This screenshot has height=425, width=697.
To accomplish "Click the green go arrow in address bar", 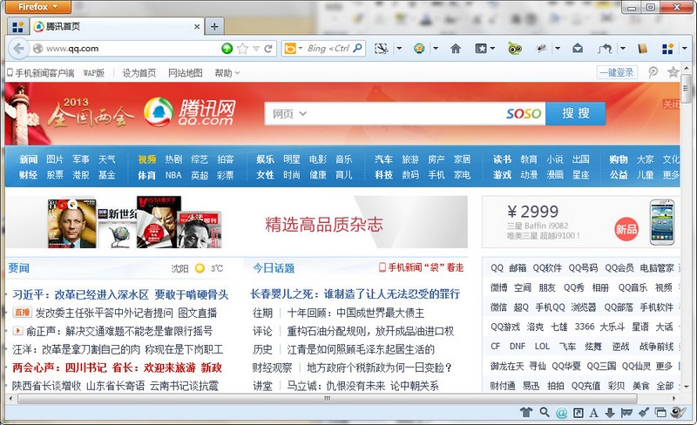I will [x=227, y=49].
